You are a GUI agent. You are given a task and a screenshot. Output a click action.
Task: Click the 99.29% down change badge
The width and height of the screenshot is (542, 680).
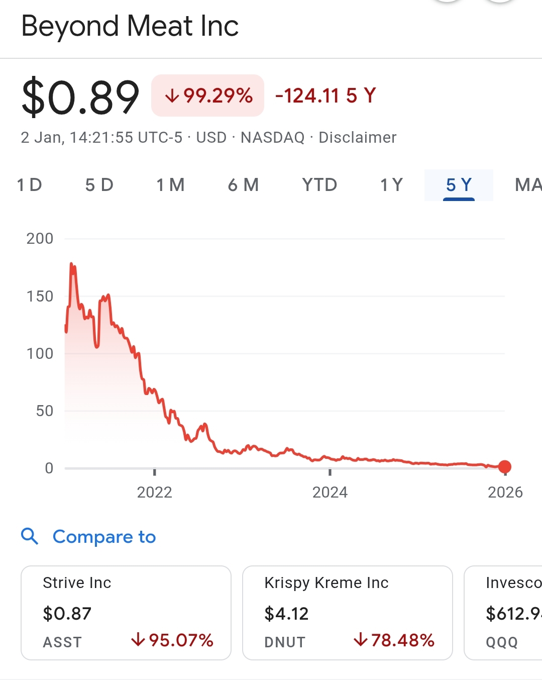tap(207, 95)
